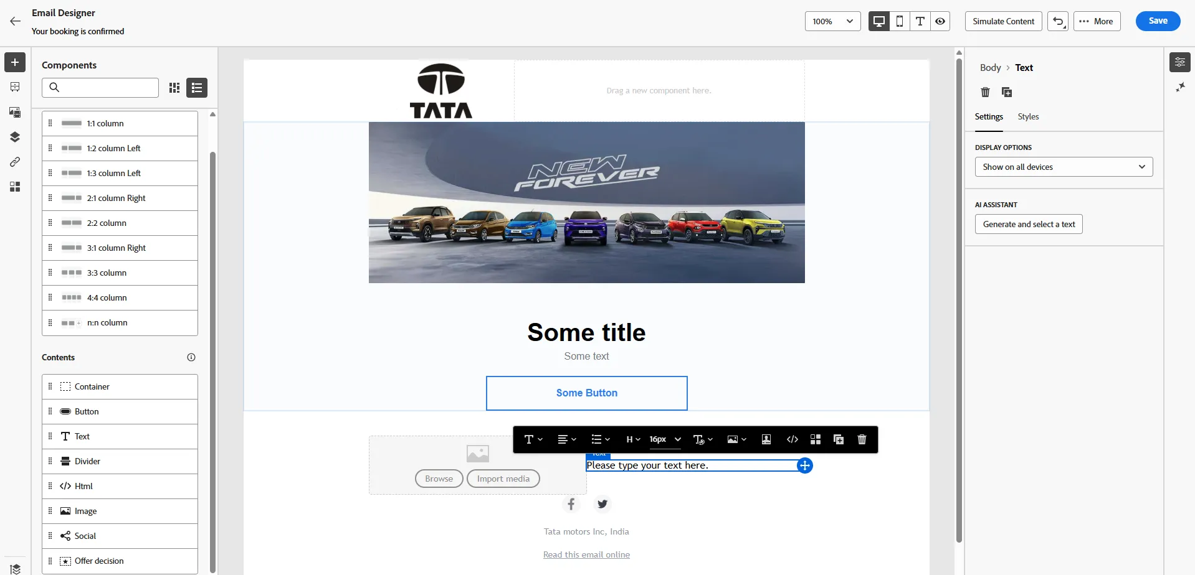Image resolution: width=1195 pixels, height=575 pixels.
Task: Click the pin icon below settings toggle
Action: click(1180, 88)
